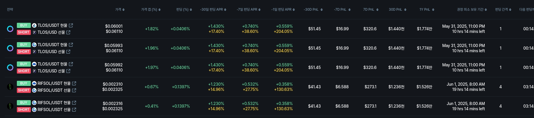534x118 pixels.
Task: Click the sort arrows beside 펀딩 (%)
Action: click(191, 10)
